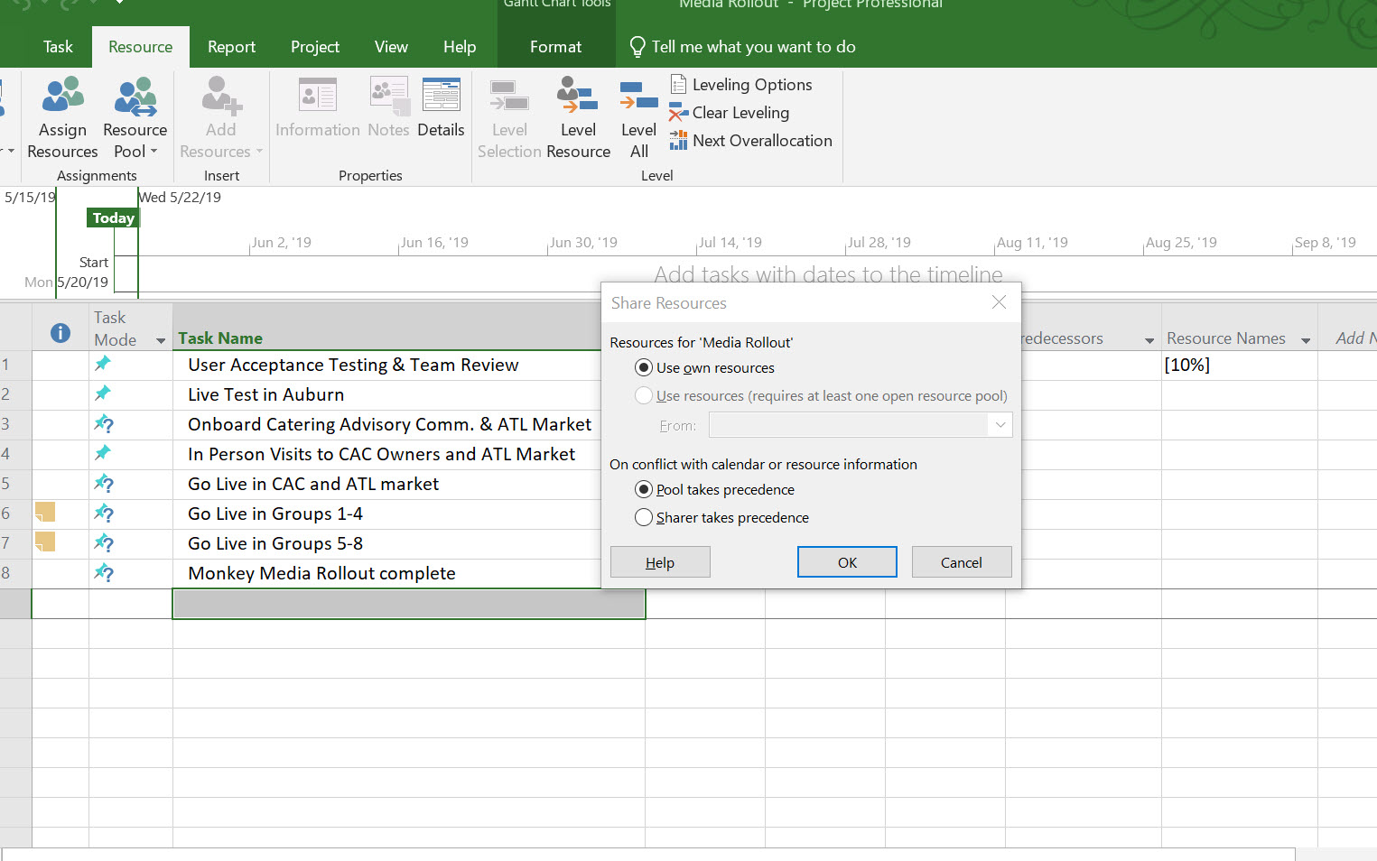
Task: Click Clear Leveling
Action: click(730, 113)
